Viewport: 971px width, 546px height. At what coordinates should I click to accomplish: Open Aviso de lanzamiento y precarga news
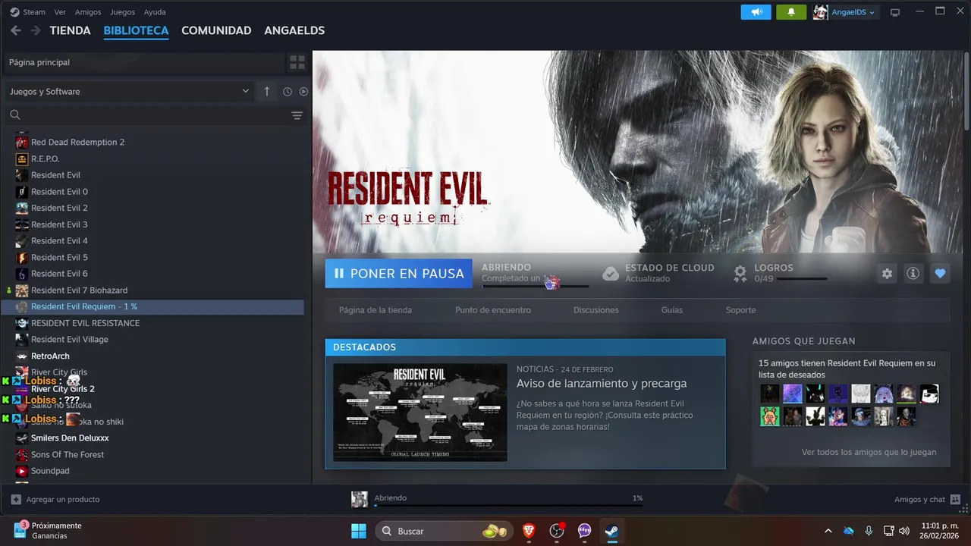coord(602,383)
